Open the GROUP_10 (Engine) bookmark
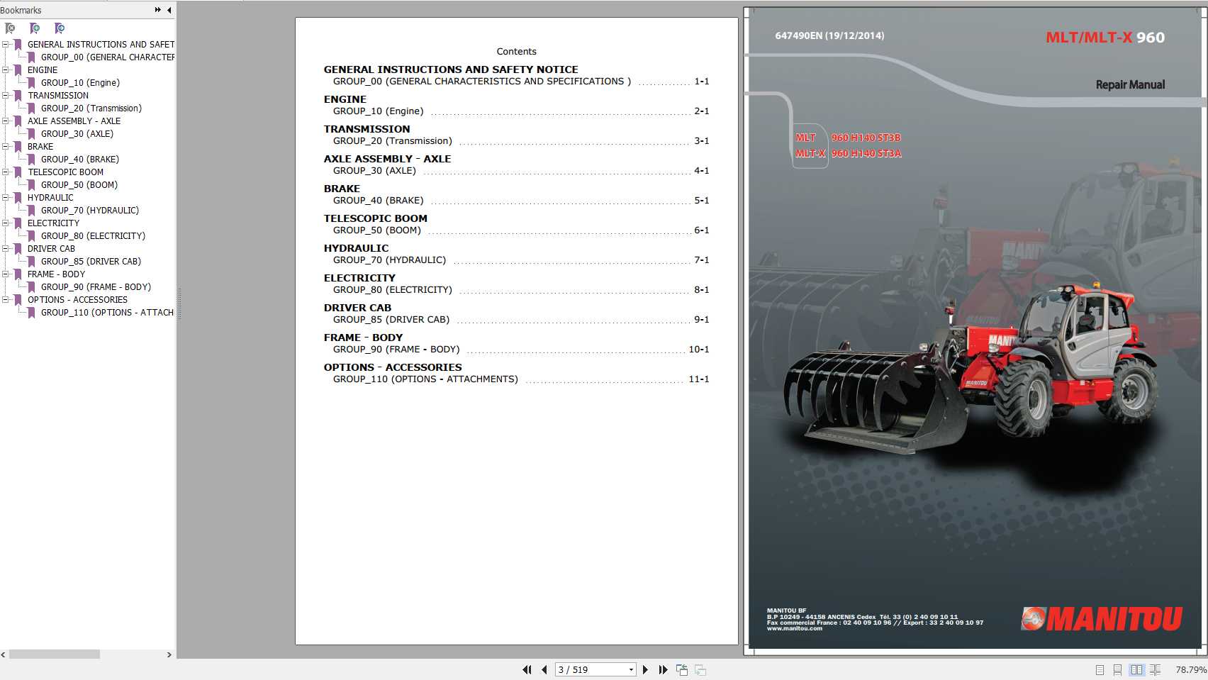 click(x=80, y=83)
